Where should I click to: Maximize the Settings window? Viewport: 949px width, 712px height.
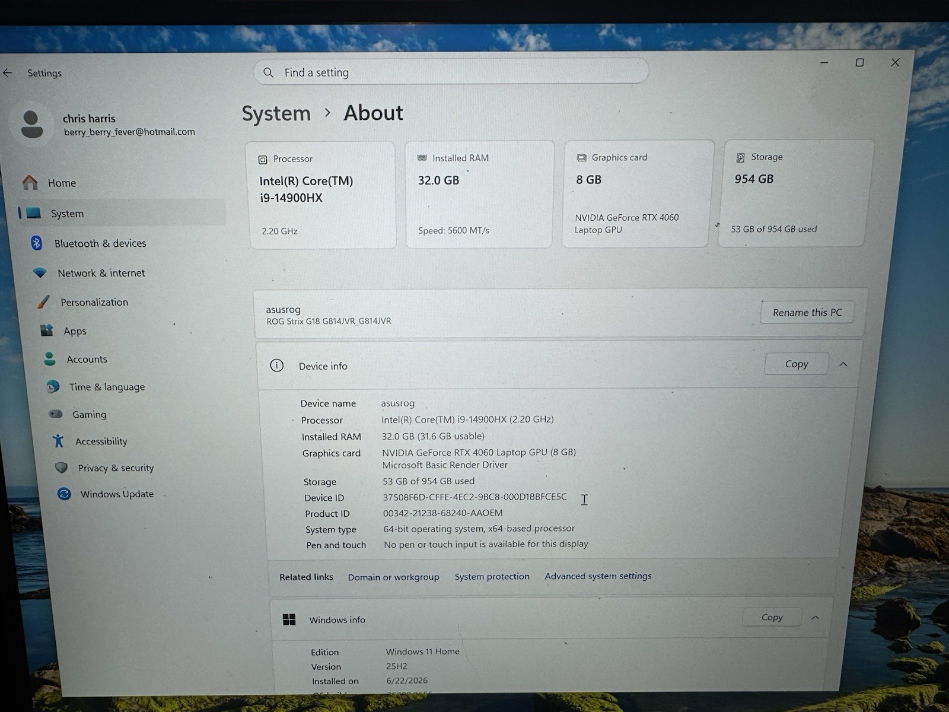click(859, 62)
